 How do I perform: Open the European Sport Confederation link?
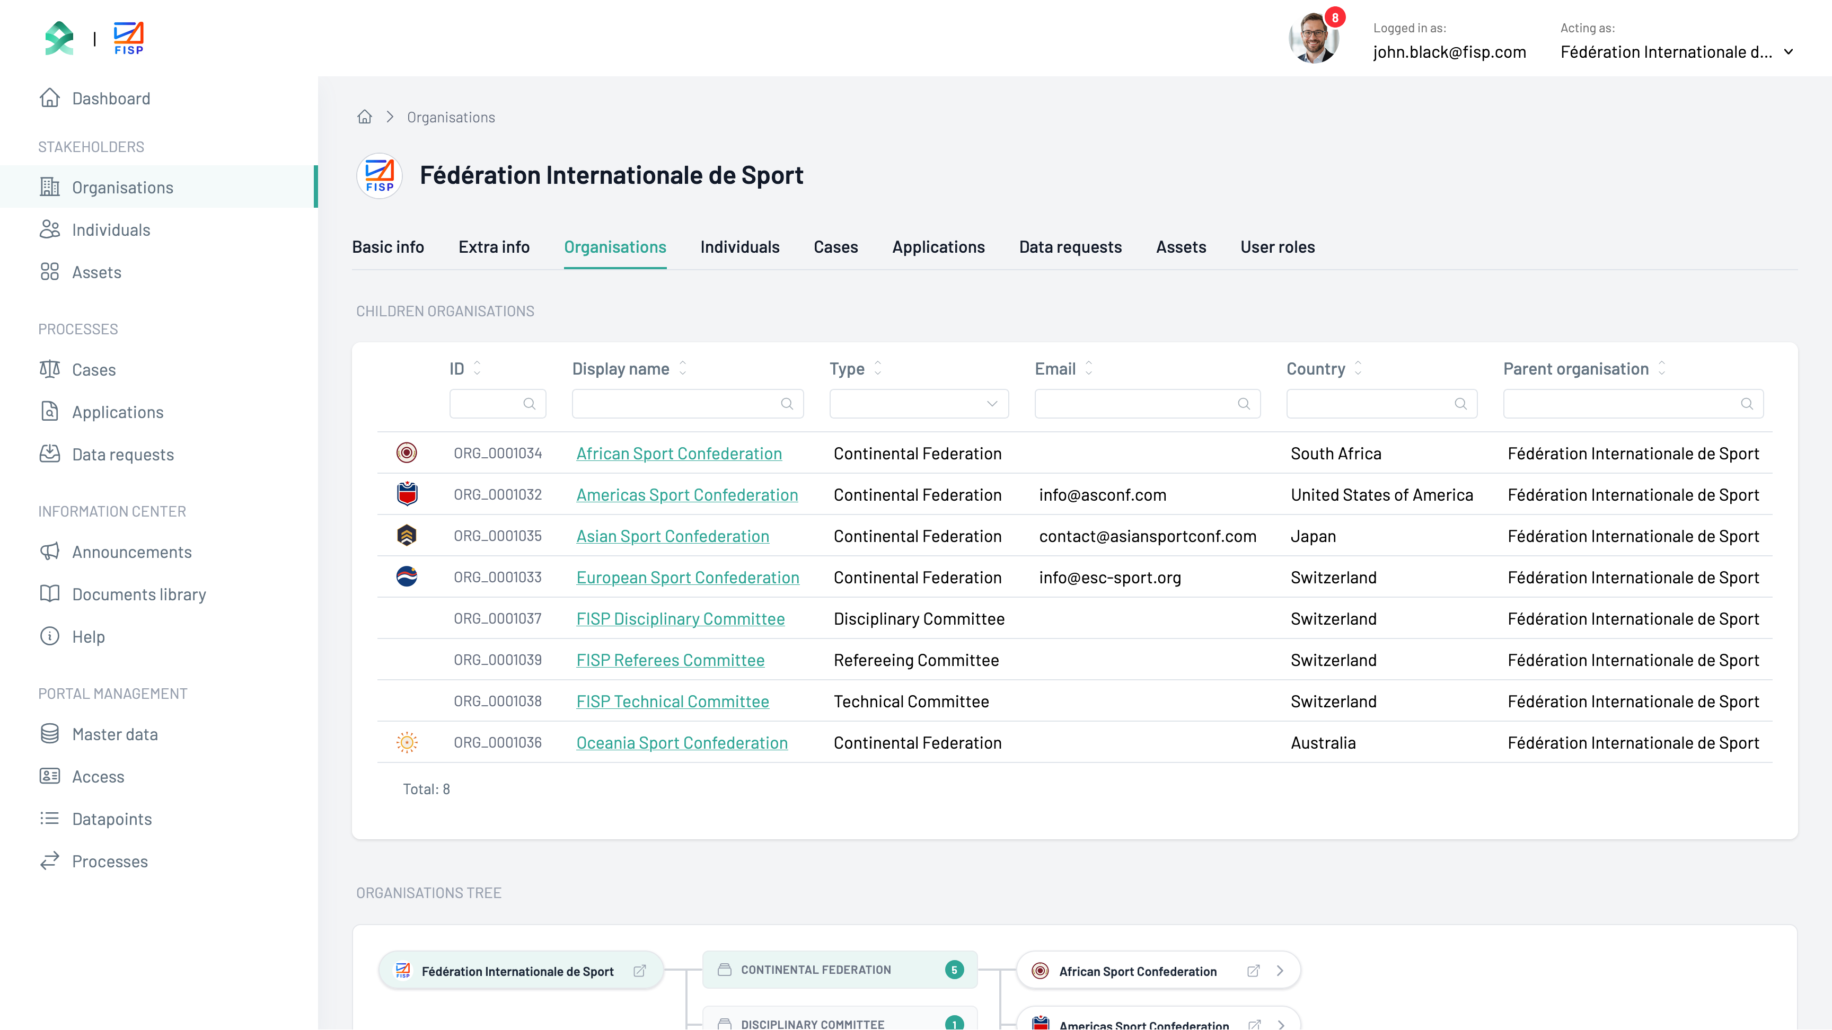coord(688,577)
